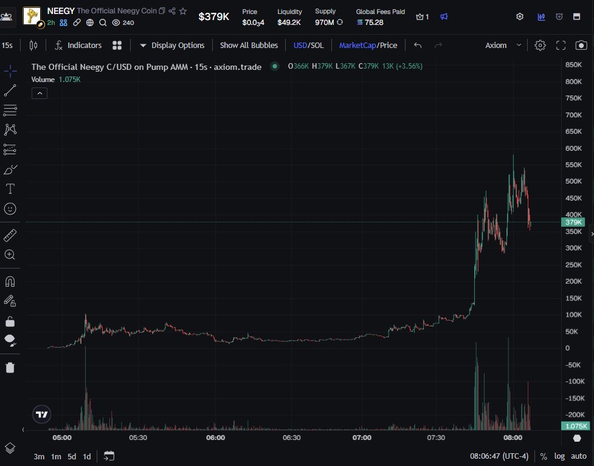Viewport: 594px width, 466px height.
Task: Take a chart snapshot with camera icon
Action: pos(581,46)
